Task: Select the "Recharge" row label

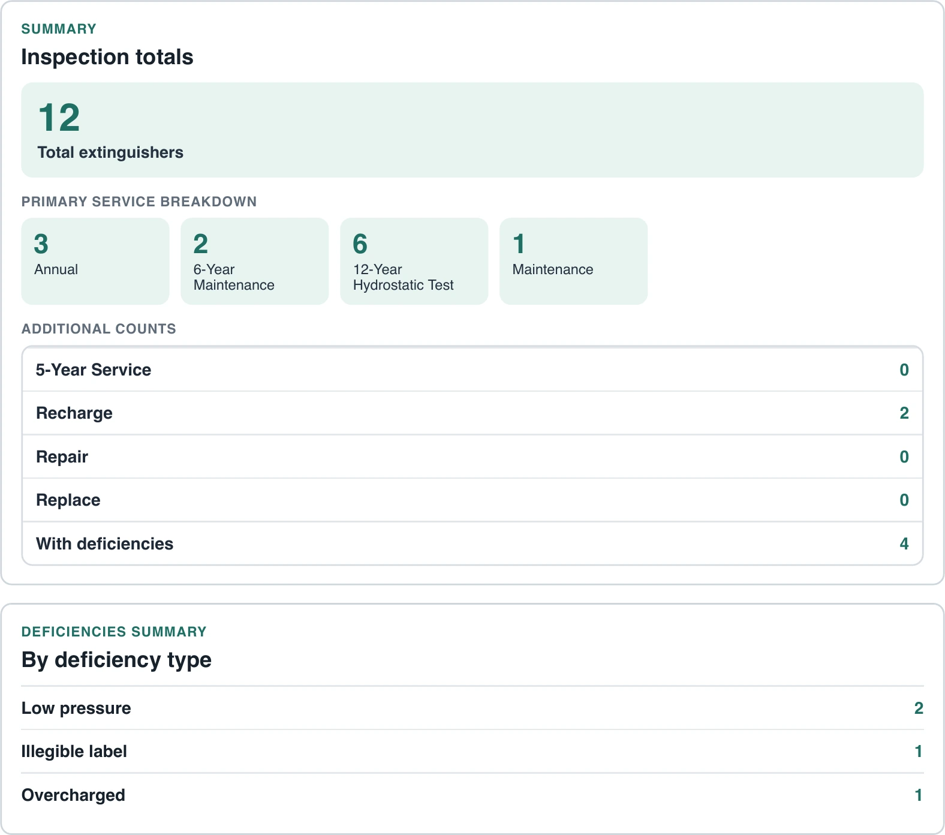Action: [74, 413]
